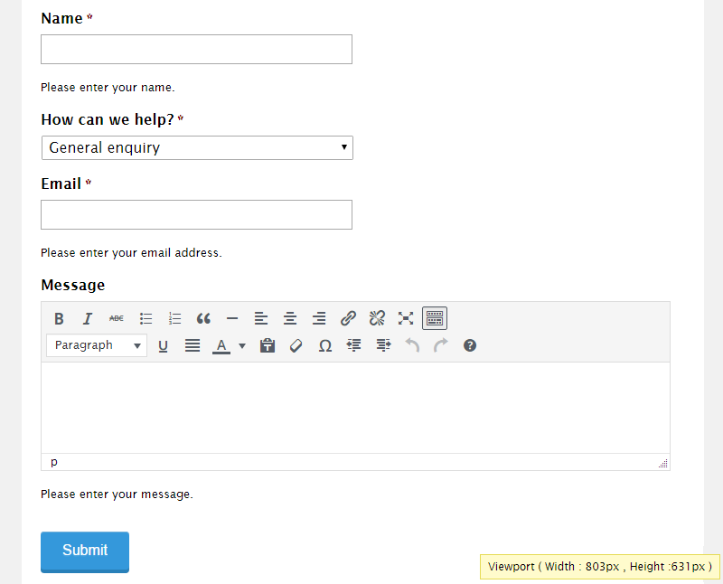723x584 pixels.
Task: Remove link with unlink icon
Action: 377,318
